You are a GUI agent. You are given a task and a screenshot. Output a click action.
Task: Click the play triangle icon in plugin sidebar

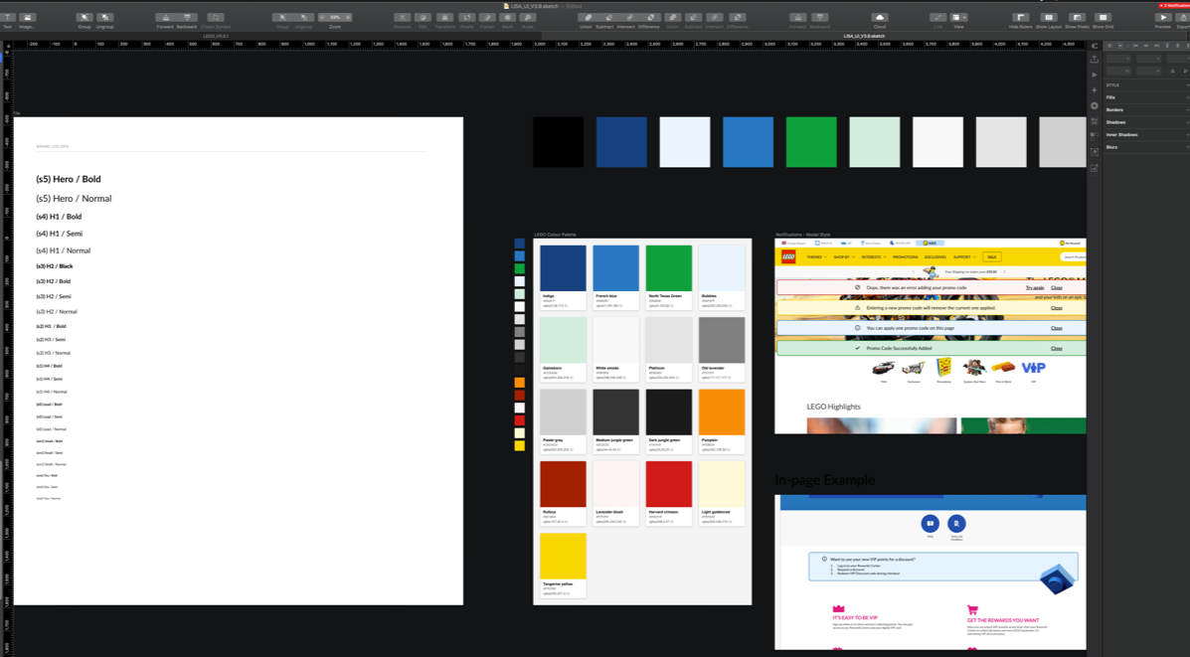tap(1094, 75)
